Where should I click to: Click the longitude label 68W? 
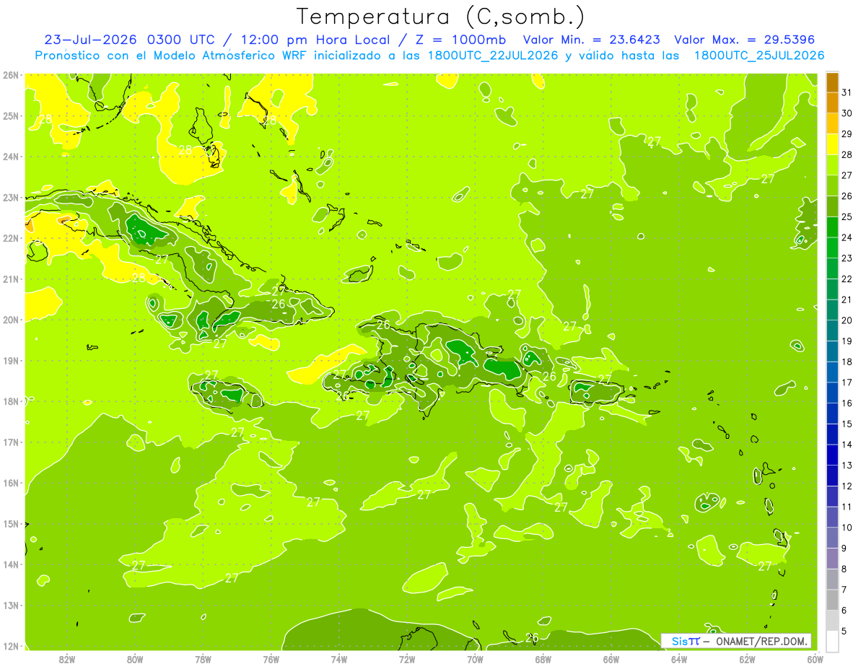pos(543,658)
